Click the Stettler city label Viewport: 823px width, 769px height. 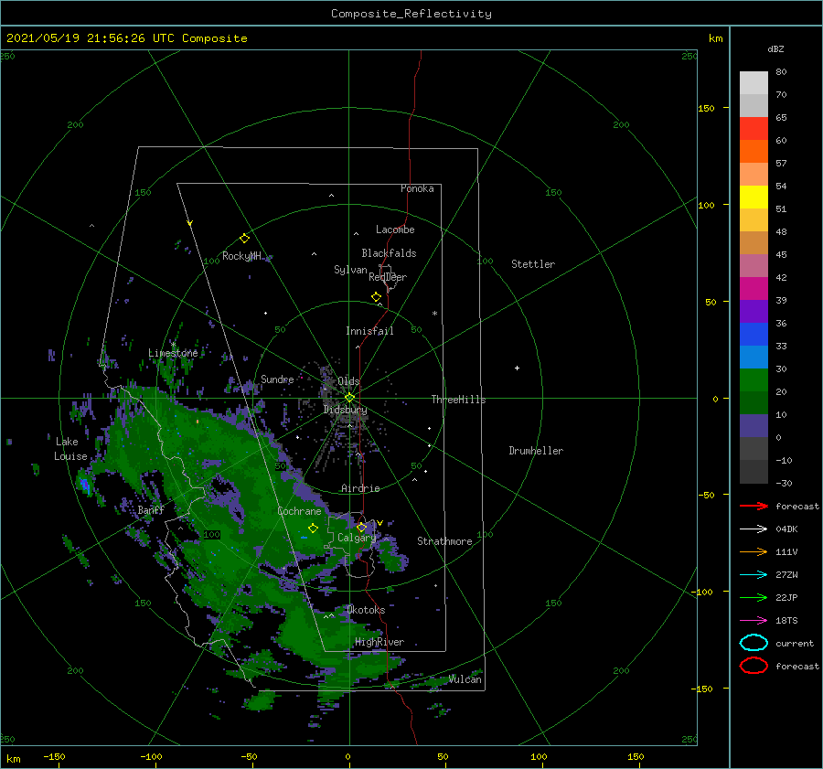pyautogui.click(x=533, y=264)
